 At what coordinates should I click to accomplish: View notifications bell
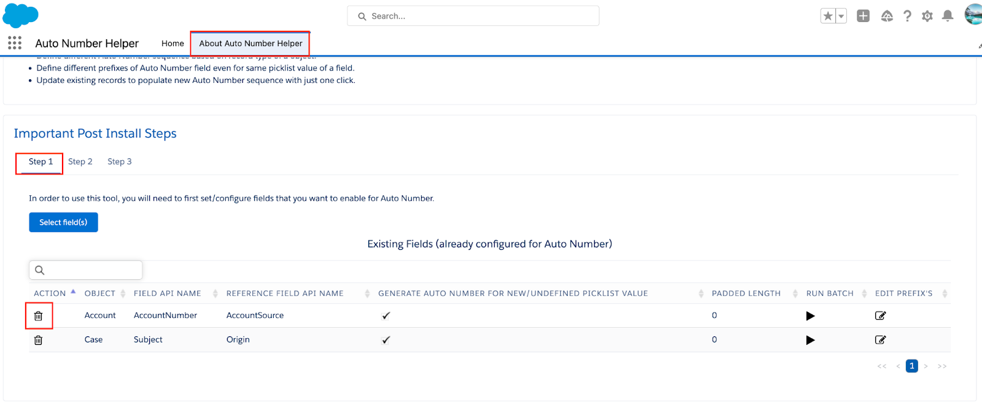[948, 16]
